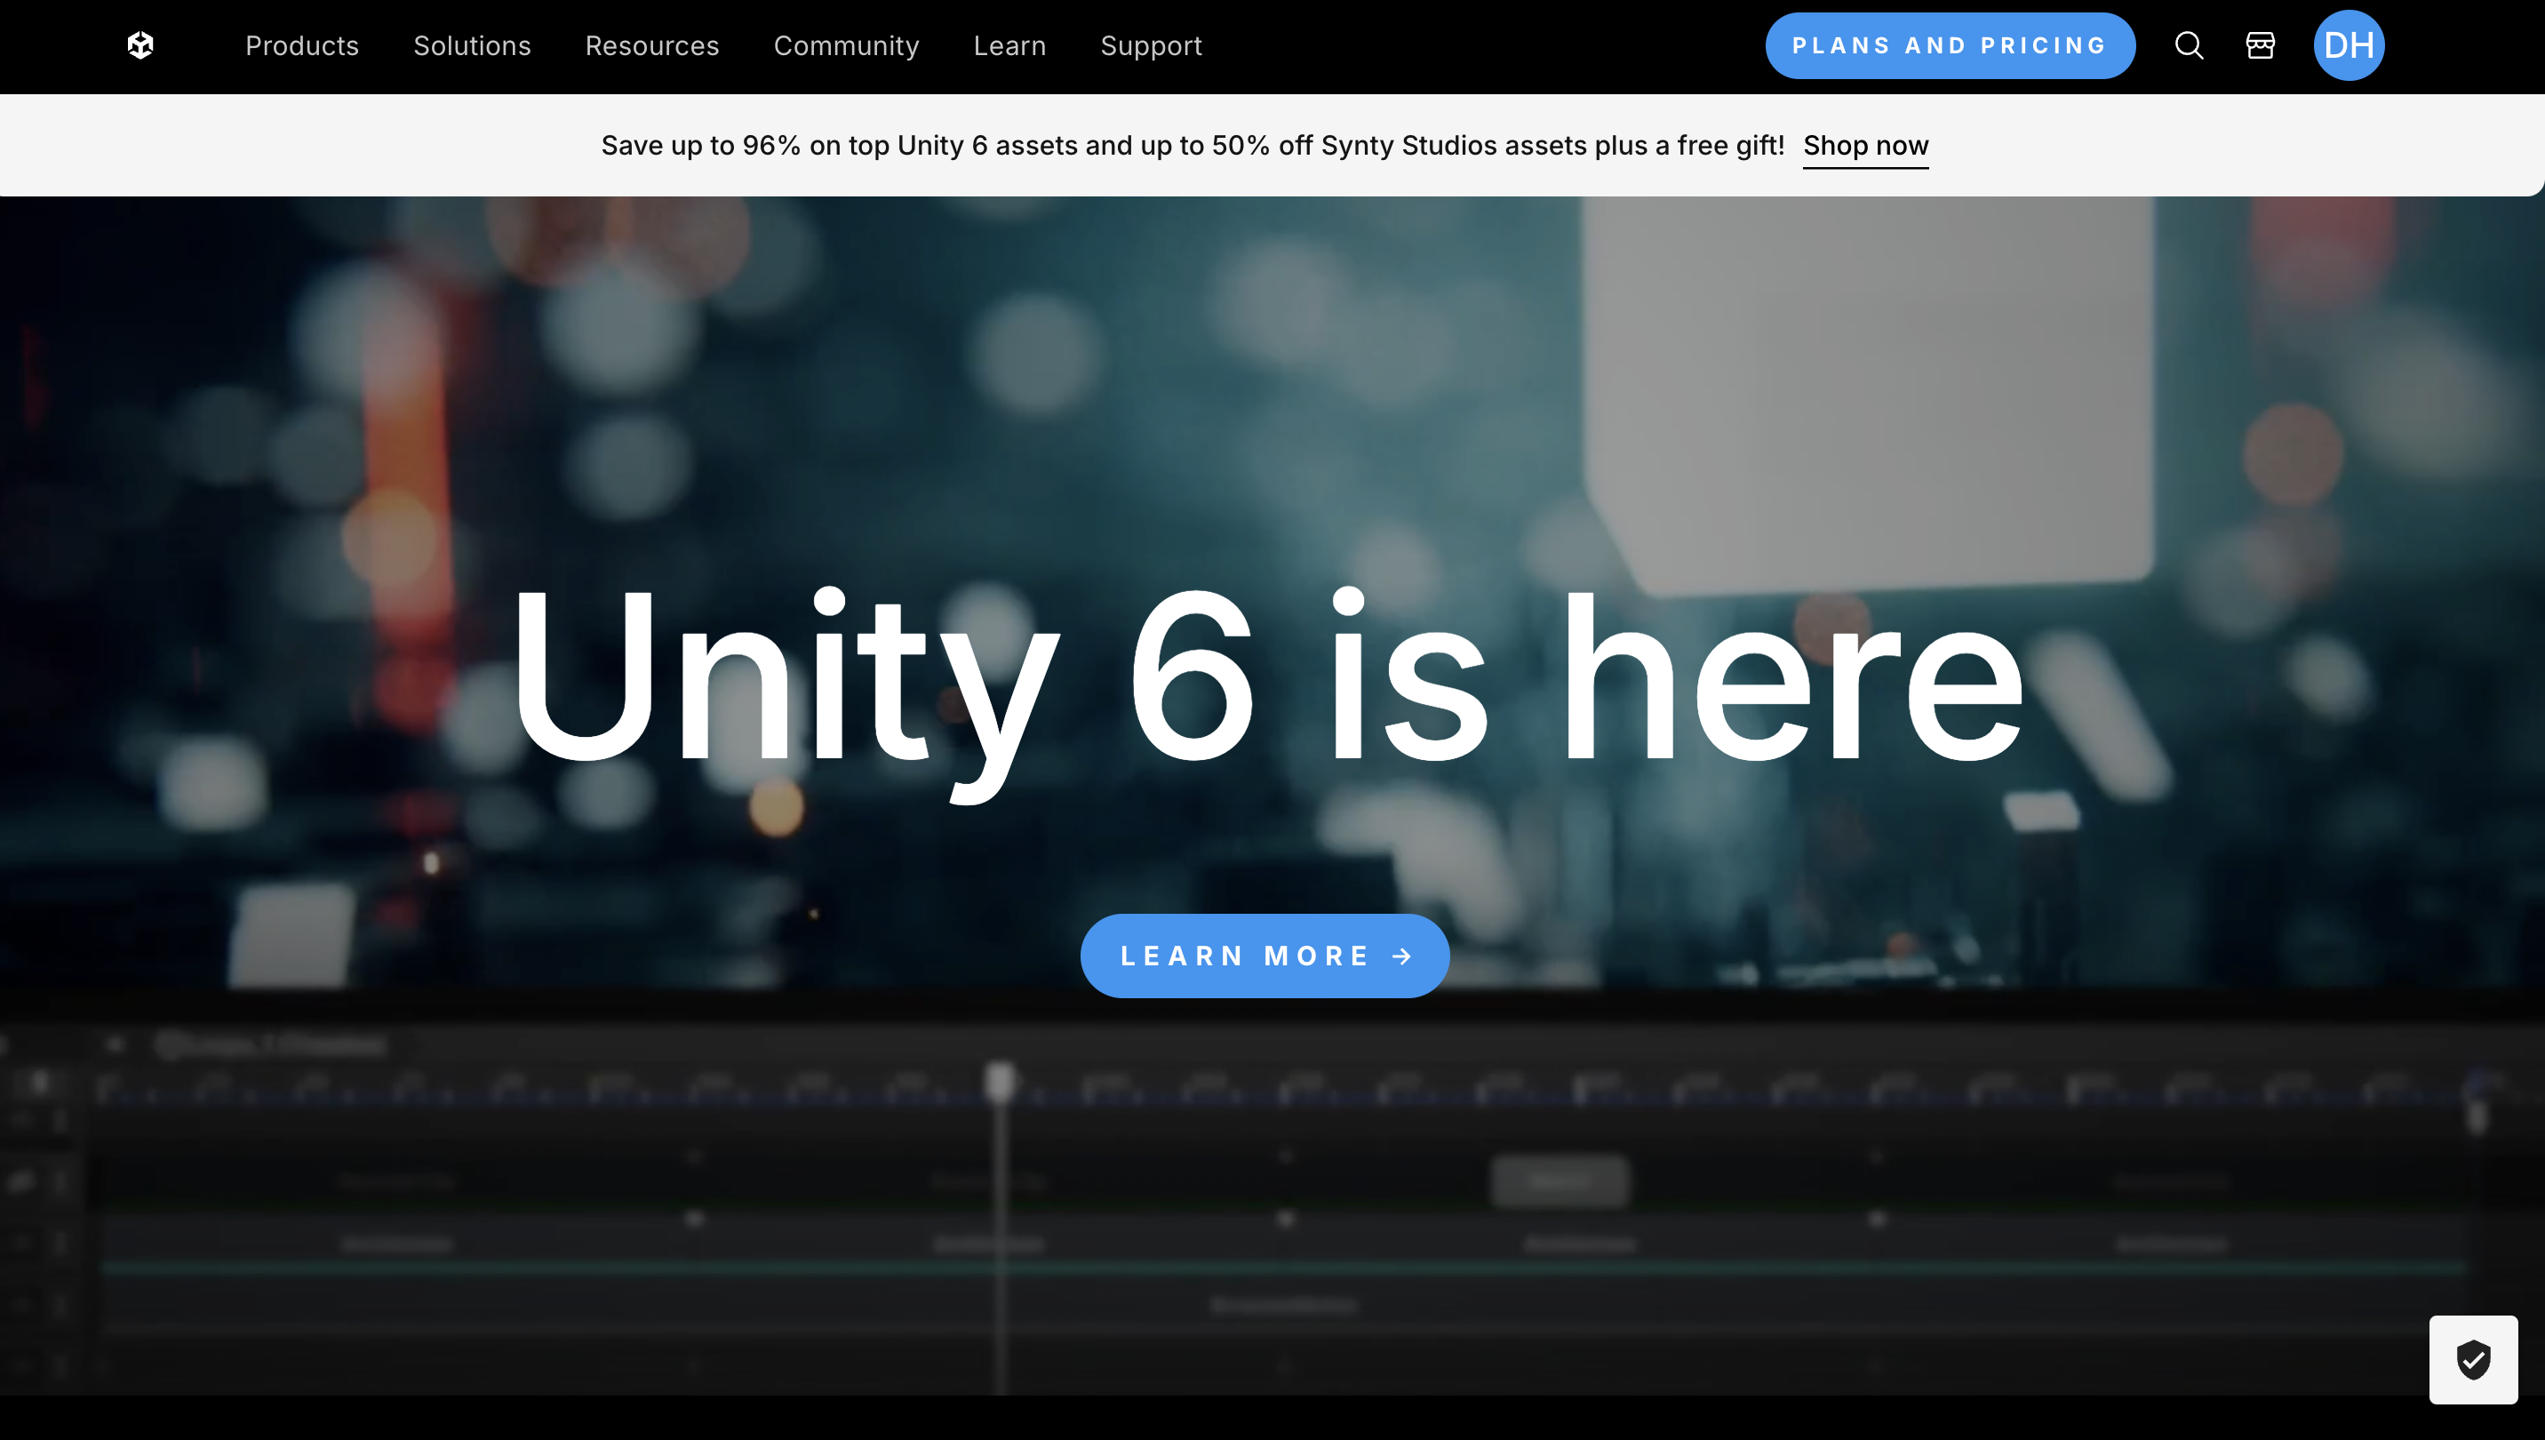Viewport: 2545px width, 1440px height.
Task: Click the Unity logo in the navbar
Action: pyautogui.click(x=140, y=45)
